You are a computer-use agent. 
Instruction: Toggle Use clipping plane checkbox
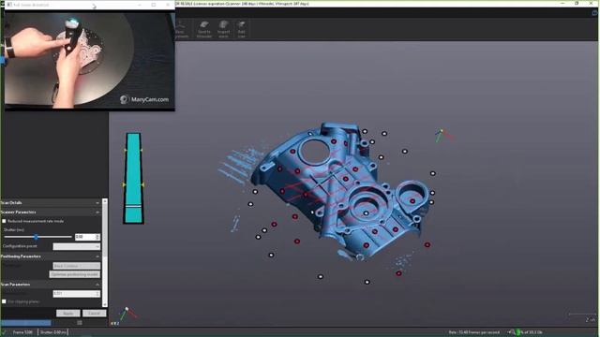click(4, 301)
